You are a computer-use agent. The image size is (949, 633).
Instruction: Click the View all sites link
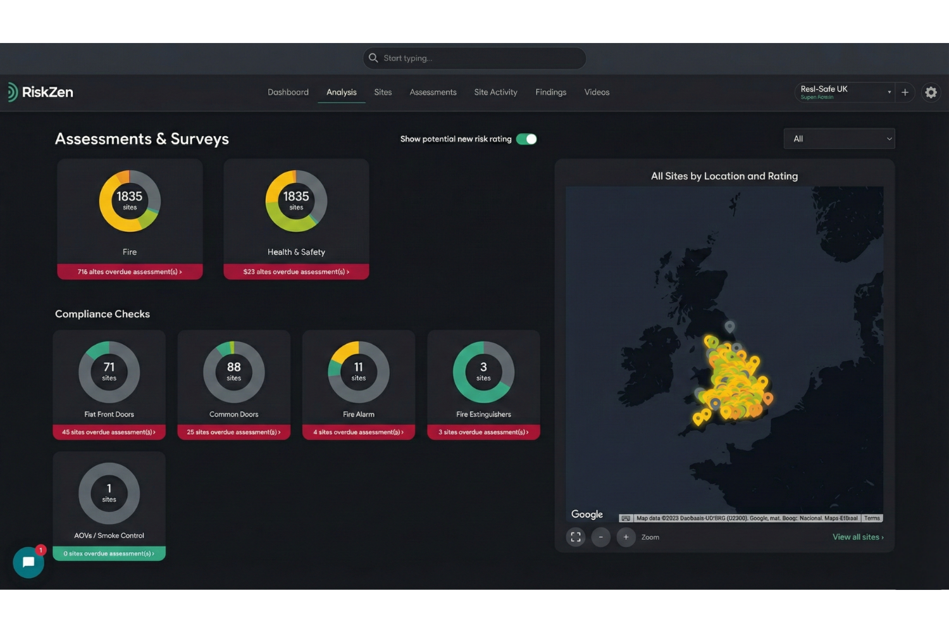pyautogui.click(x=858, y=537)
